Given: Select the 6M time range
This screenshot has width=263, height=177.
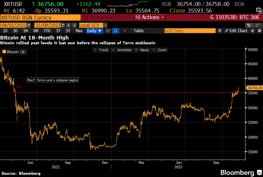Looking at the screenshot, I should point(36,31).
